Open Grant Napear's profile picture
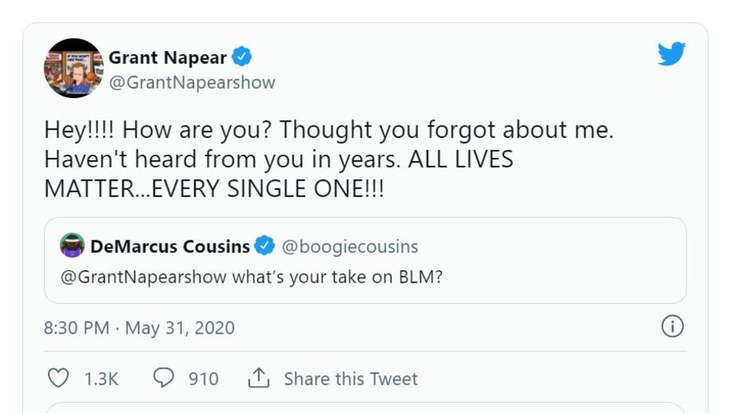The height and width of the screenshot is (413, 731). click(73, 68)
